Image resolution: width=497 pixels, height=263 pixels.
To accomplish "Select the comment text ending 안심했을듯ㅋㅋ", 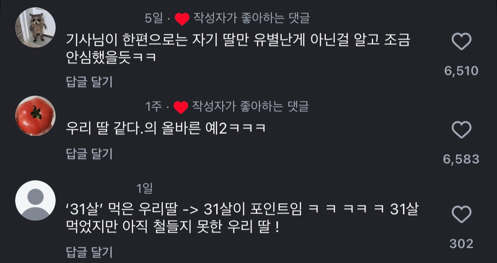I will click(238, 48).
